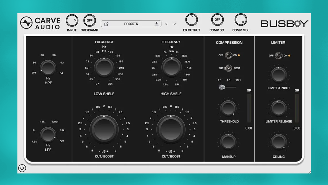
Task: Click the previous preset arrow
Action: (166, 24)
